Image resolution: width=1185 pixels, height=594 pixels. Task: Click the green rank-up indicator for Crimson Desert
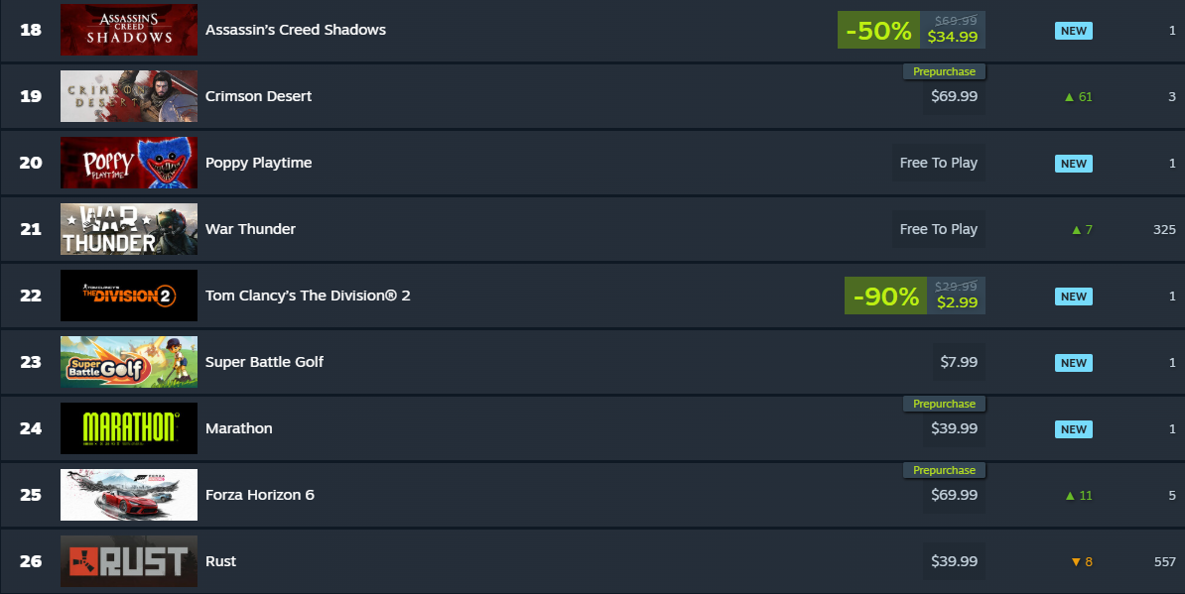1078,96
